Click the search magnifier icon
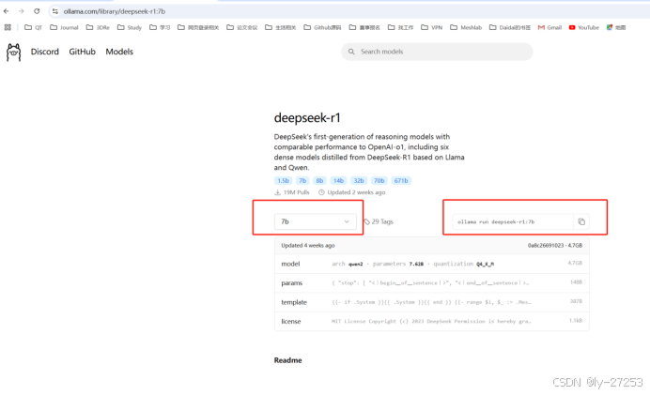Screen dimensions: 650x395 click(351, 52)
